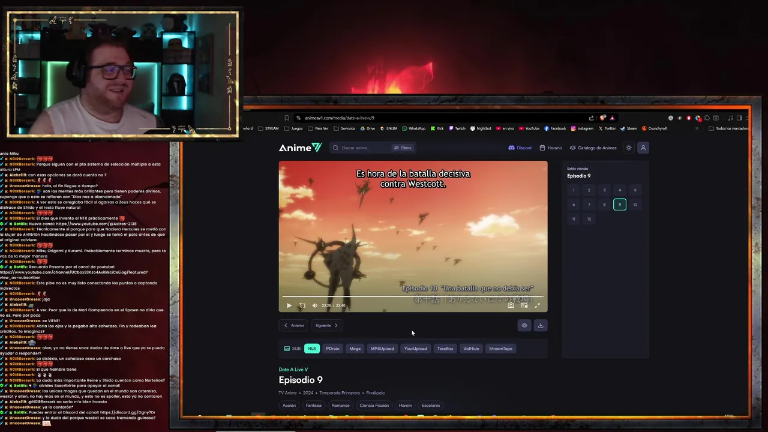The width and height of the screenshot is (768, 432).
Task: Mark episode as watched with the eye icon
Action: click(524, 325)
